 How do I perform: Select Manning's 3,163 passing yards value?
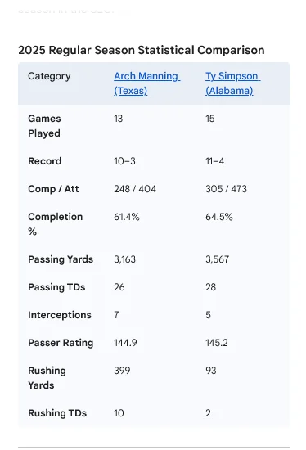click(x=124, y=259)
